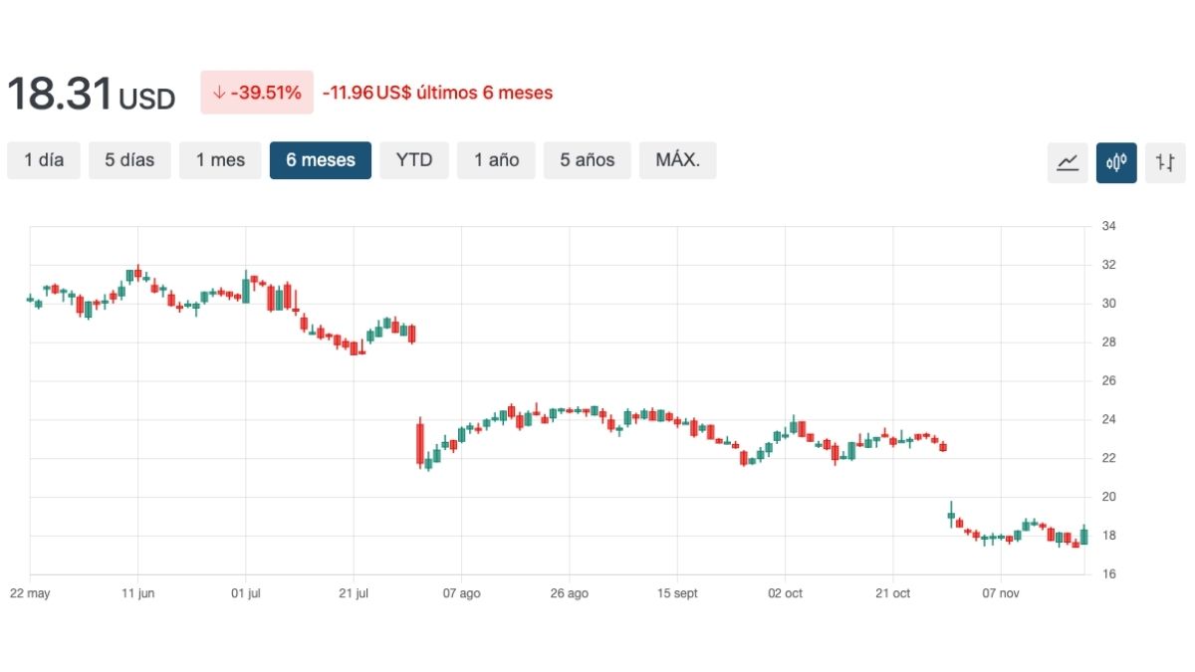
Task: Show the MÁX. price history
Action: coord(677,160)
